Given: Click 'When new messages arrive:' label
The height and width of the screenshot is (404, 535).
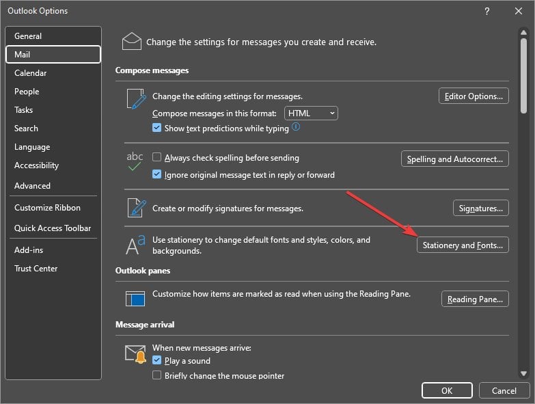Looking at the screenshot, I should (x=202, y=348).
